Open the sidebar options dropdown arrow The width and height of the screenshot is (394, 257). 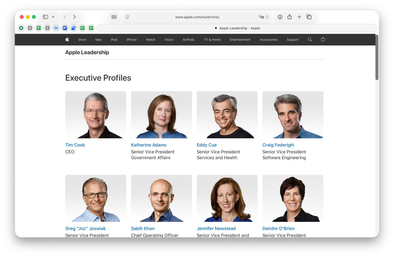[x=53, y=17]
